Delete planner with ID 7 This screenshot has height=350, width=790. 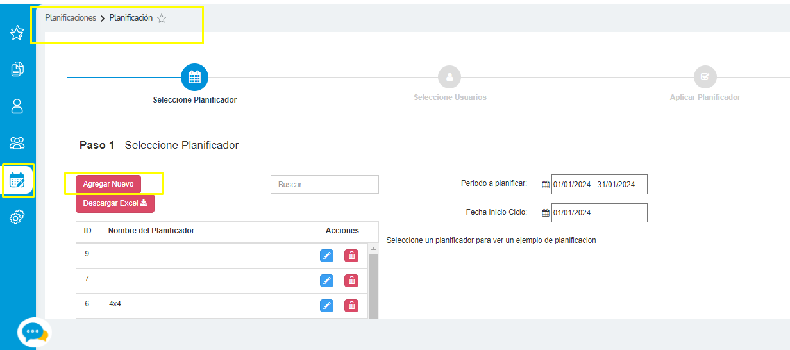[x=351, y=281]
